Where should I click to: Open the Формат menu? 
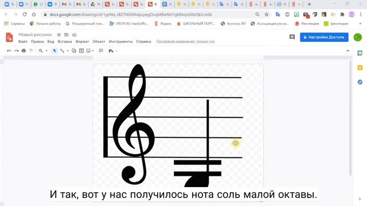[x=82, y=41]
